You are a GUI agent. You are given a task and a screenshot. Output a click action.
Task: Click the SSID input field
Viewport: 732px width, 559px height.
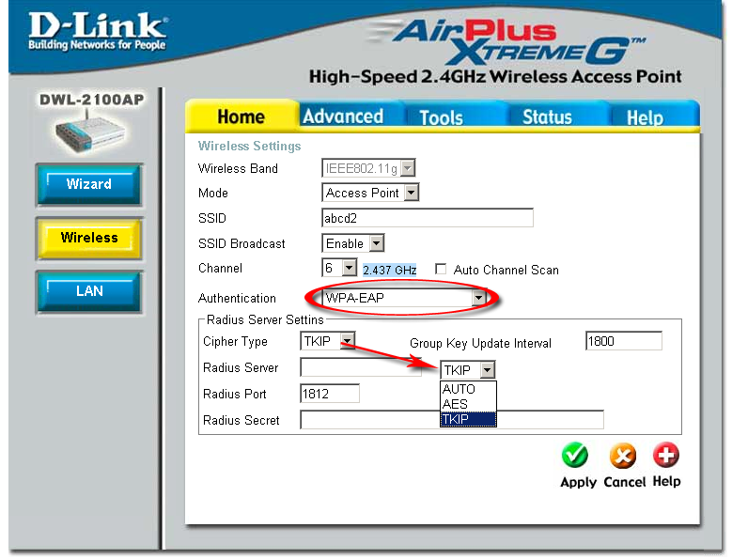tap(428, 218)
